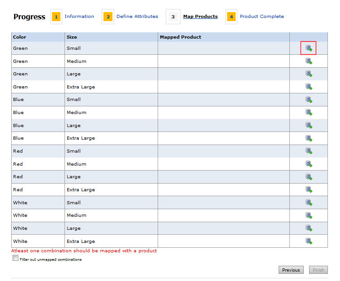Click map product icon for Green Medium
The width and height of the screenshot is (340, 281).
[309, 61]
